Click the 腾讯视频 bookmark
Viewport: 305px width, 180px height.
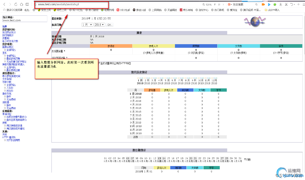(x=250, y=10)
